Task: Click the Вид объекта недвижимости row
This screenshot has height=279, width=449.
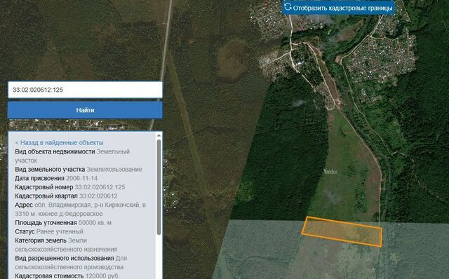Action: point(72,156)
